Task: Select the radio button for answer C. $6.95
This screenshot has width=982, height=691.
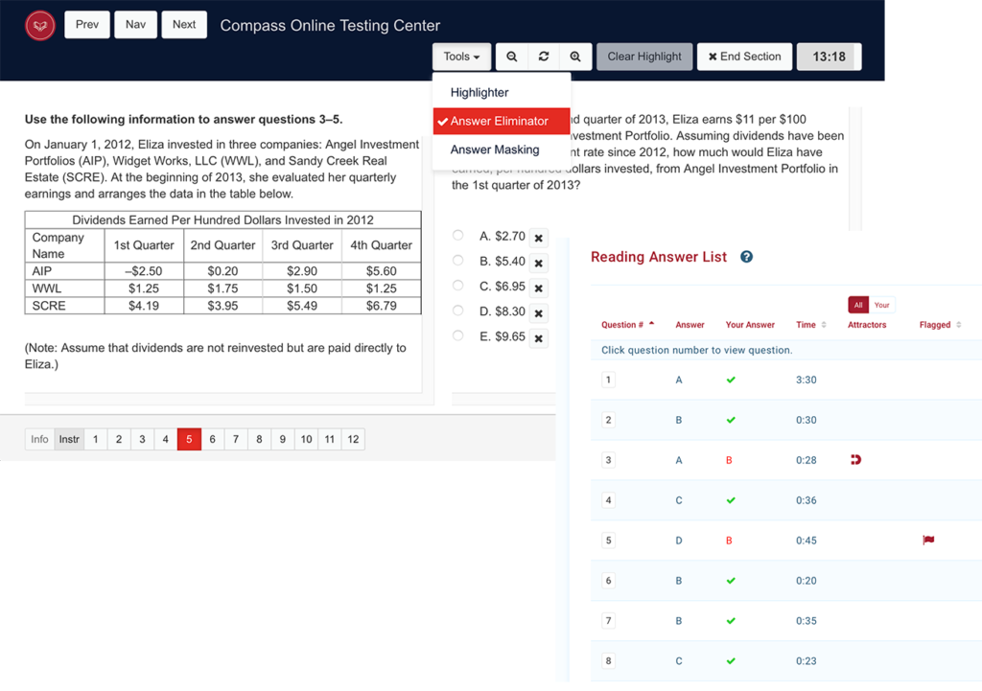Action: (457, 284)
